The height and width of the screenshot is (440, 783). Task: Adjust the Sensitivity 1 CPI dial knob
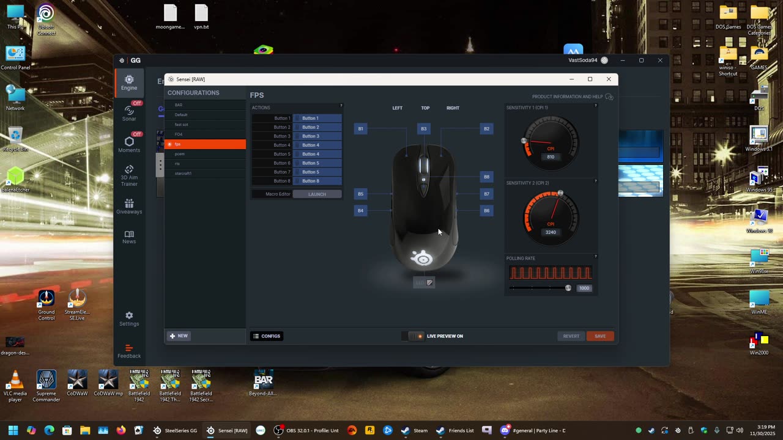click(524, 141)
